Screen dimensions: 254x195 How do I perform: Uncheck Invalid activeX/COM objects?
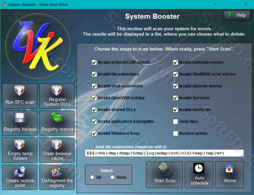[x=94, y=62]
